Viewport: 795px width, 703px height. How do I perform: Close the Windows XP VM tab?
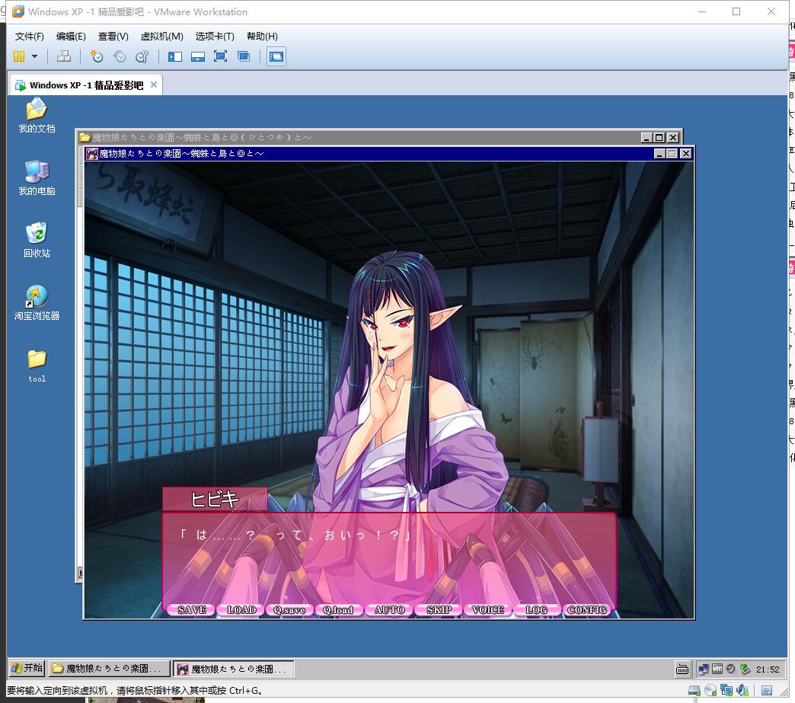[153, 85]
